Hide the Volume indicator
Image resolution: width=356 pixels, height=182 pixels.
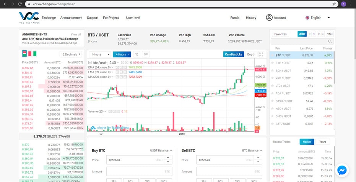coord(110,112)
